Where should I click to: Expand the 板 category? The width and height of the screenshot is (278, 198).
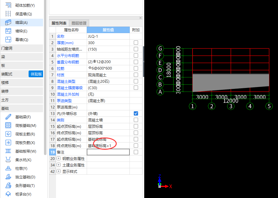pos(22,65)
